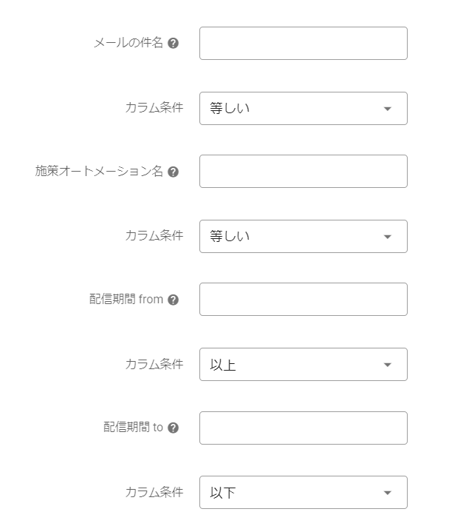
Task: Focus the 施策オートメーション名 input box
Action: click(303, 172)
